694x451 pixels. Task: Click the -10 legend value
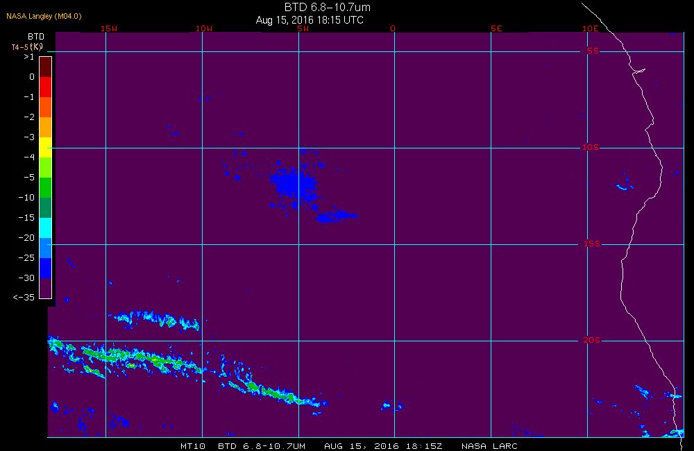[x=26, y=197]
